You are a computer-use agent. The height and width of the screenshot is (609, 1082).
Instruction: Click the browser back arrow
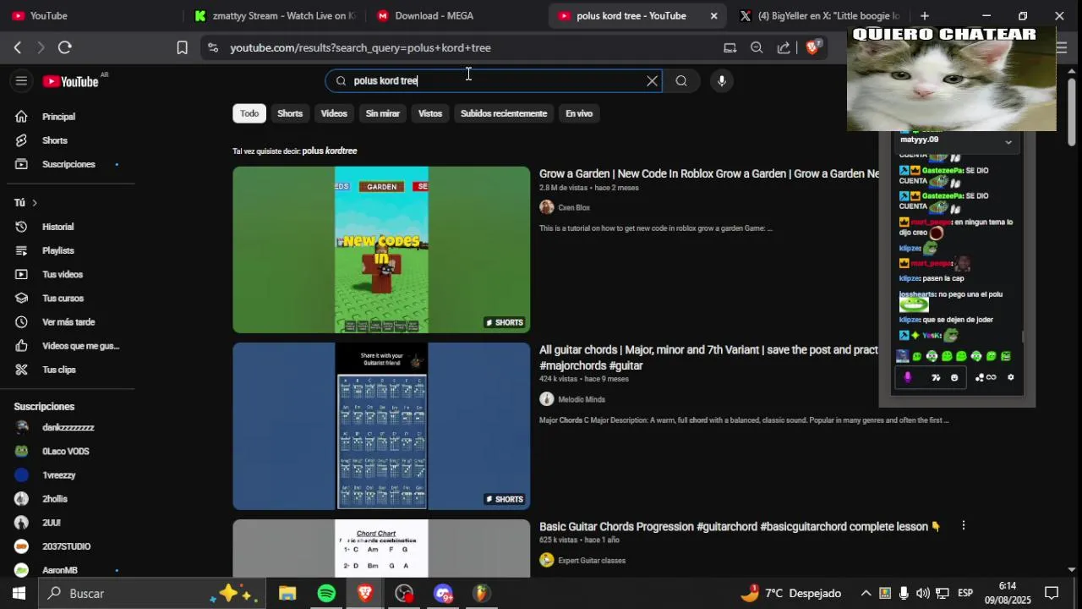(x=17, y=48)
